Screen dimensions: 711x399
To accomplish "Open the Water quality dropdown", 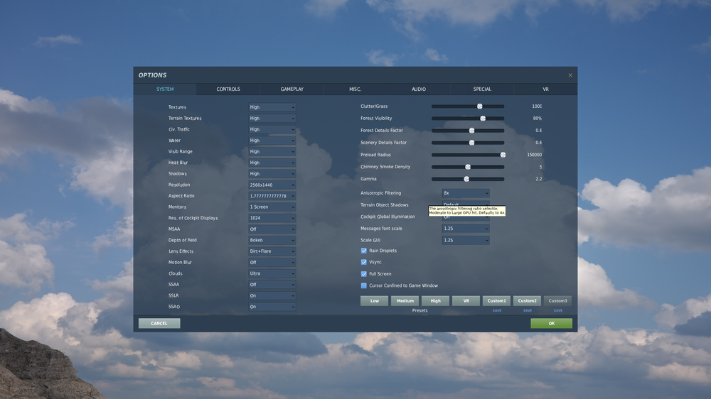I will tap(272, 141).
